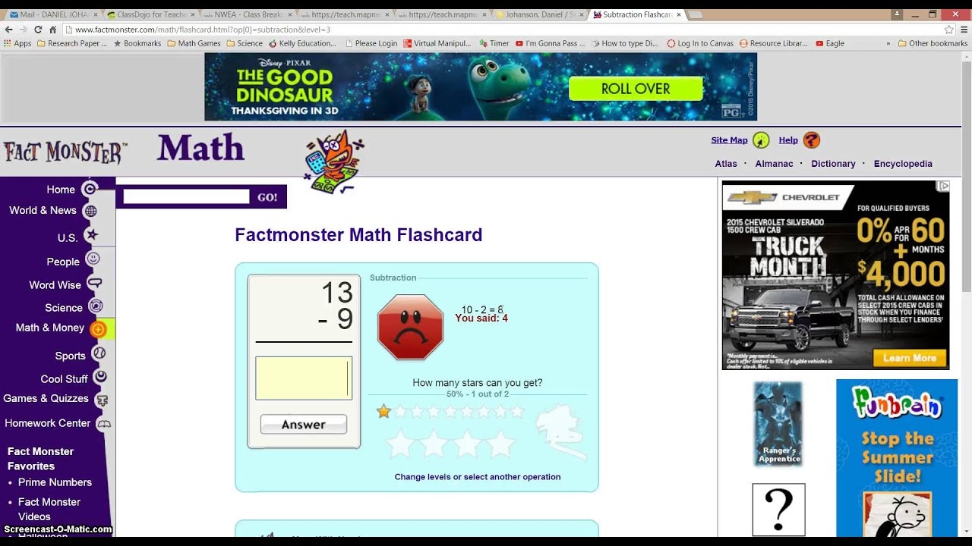Click the Sports ball icon
Viewport: 972px width, 546px height.
pos(99,353)
